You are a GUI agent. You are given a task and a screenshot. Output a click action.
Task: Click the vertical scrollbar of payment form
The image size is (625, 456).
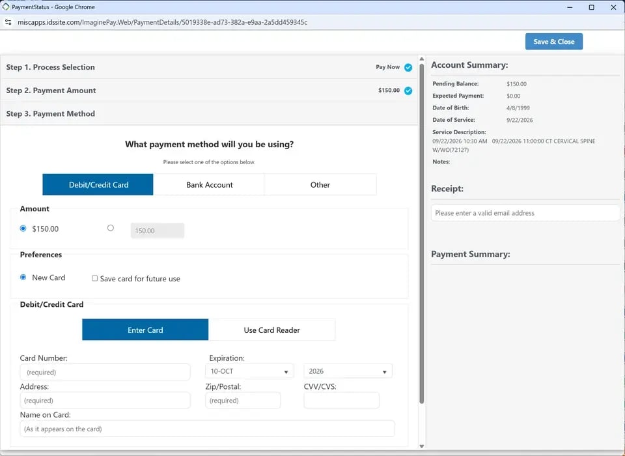(422, 234)
